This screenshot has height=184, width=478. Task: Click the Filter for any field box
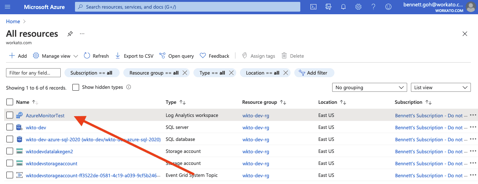[x=33, y=73]
